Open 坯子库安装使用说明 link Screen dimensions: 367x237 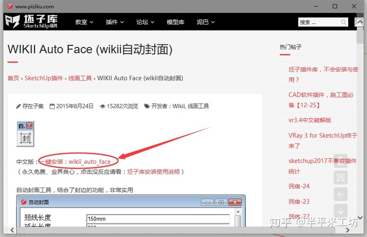point(153,172)
